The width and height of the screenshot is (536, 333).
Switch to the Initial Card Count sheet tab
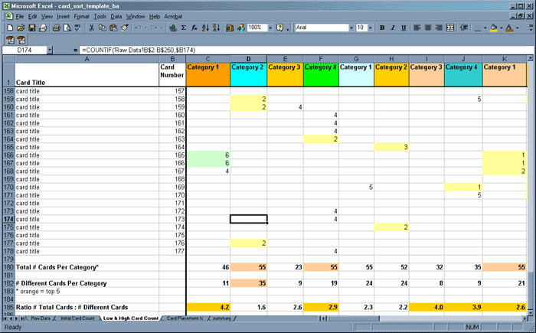[77, 318]
